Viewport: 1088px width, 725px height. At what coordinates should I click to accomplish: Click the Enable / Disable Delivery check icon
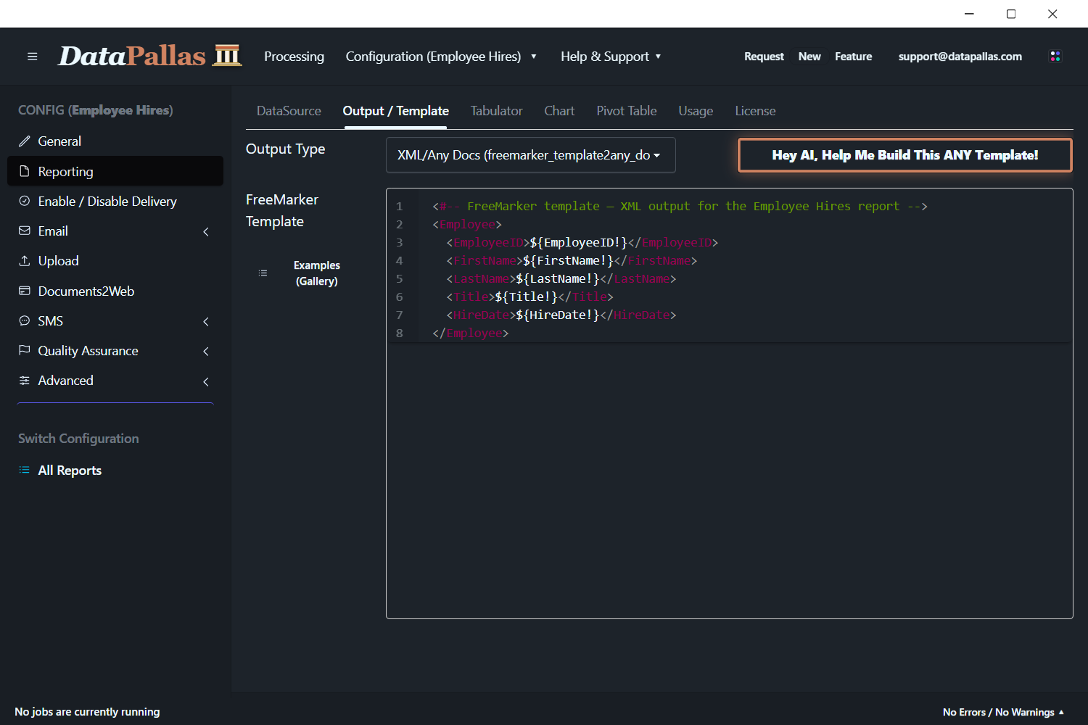(x=25, y=201)
